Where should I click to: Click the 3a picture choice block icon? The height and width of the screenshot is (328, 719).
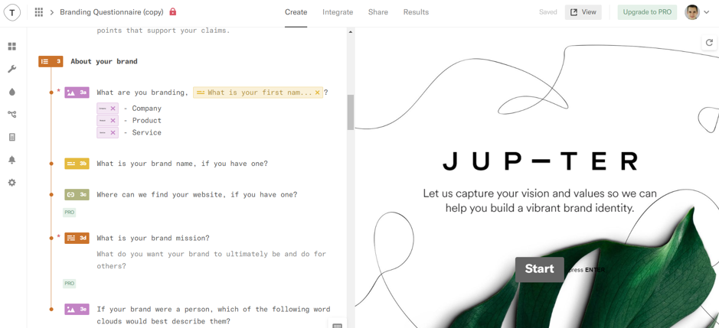(77, 93)
